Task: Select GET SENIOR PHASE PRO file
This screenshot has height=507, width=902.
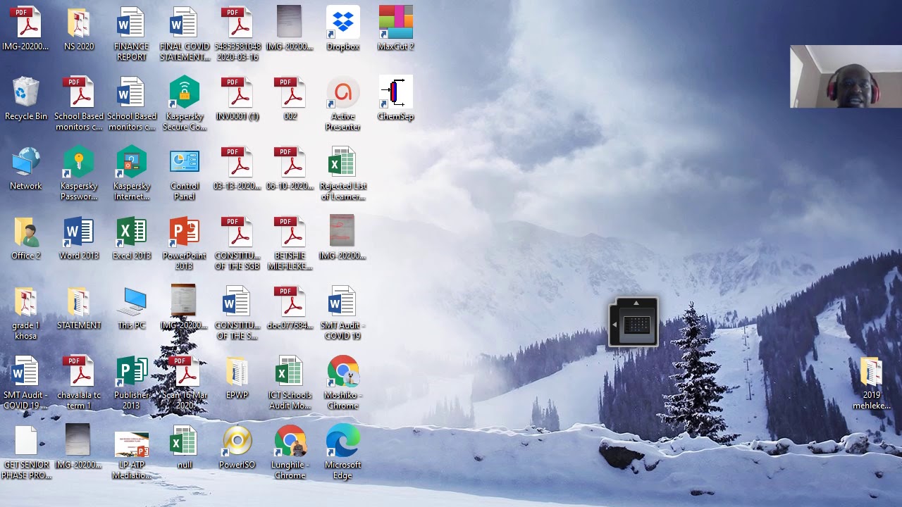Action: [26, 452]
